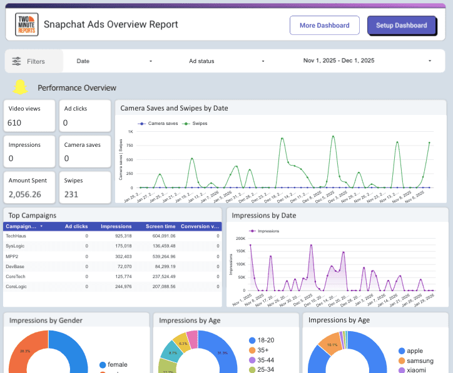
Task: Toggle the Impressions legend in line chart
Action: click(264, 231)
